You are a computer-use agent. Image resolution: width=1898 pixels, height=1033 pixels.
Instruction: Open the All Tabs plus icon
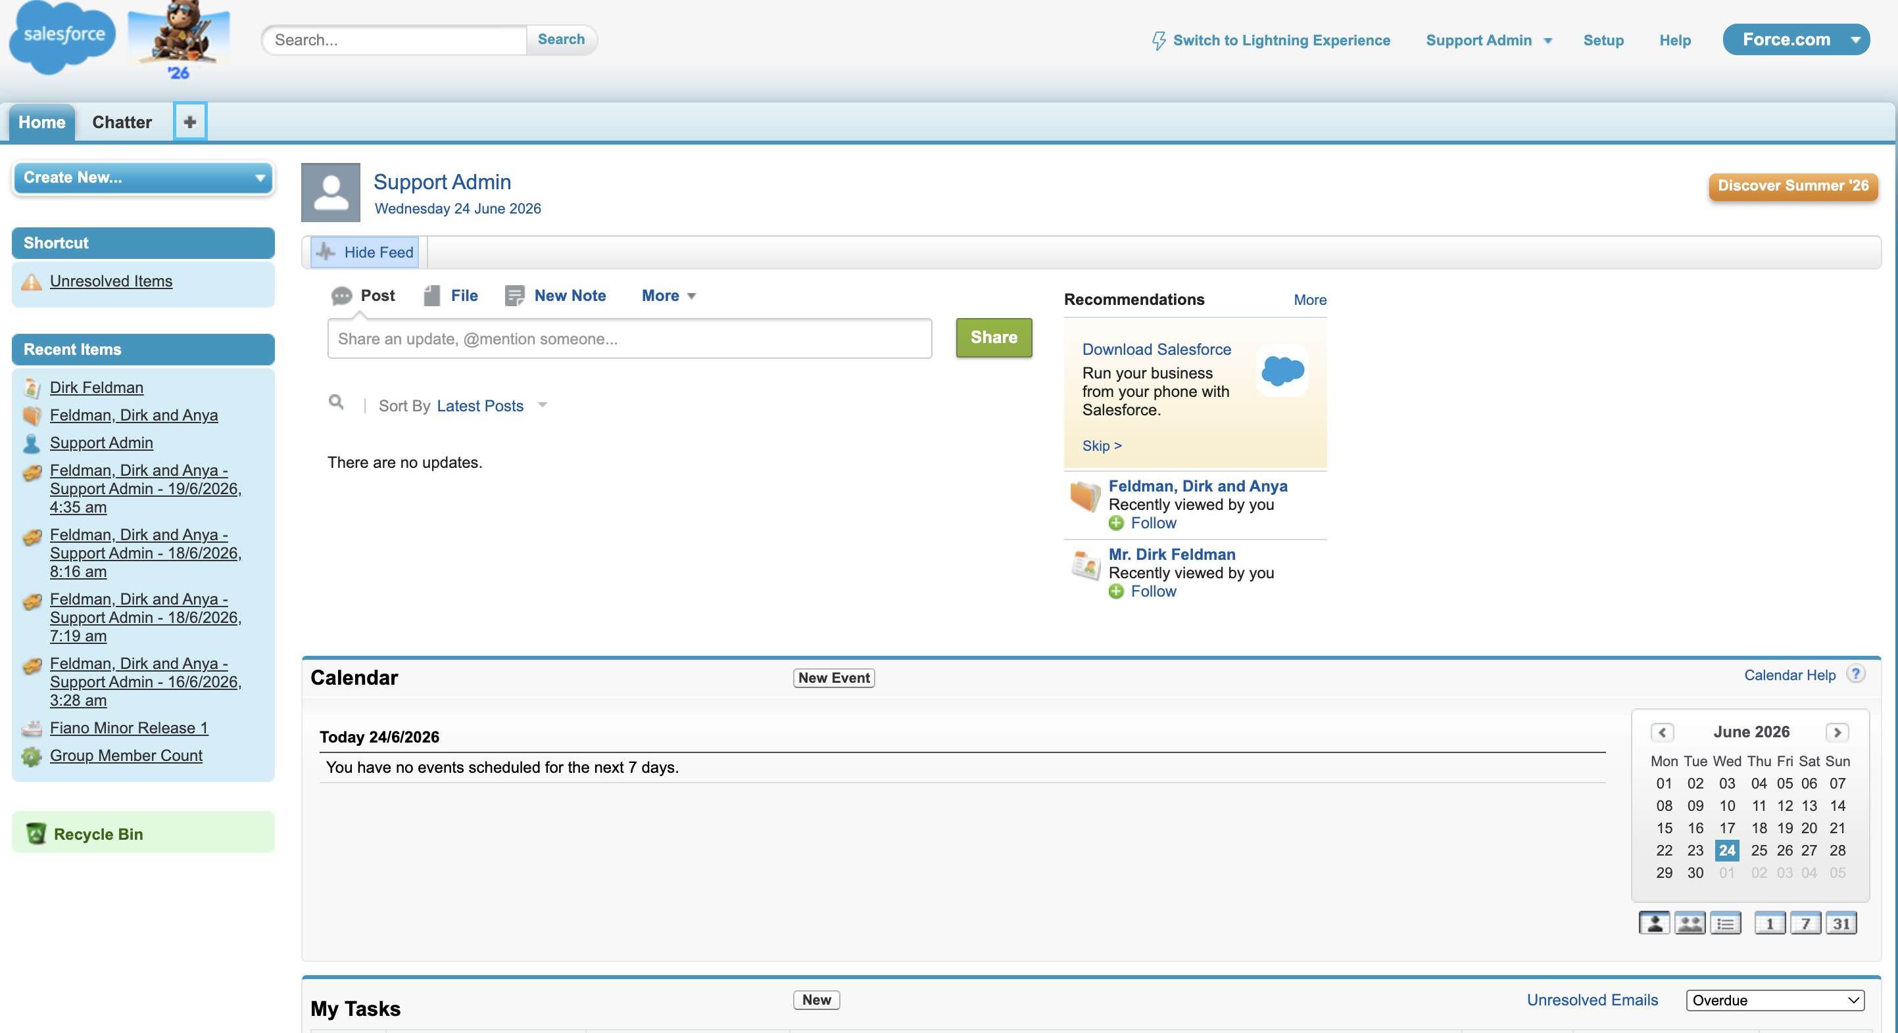tap(190, 122)
